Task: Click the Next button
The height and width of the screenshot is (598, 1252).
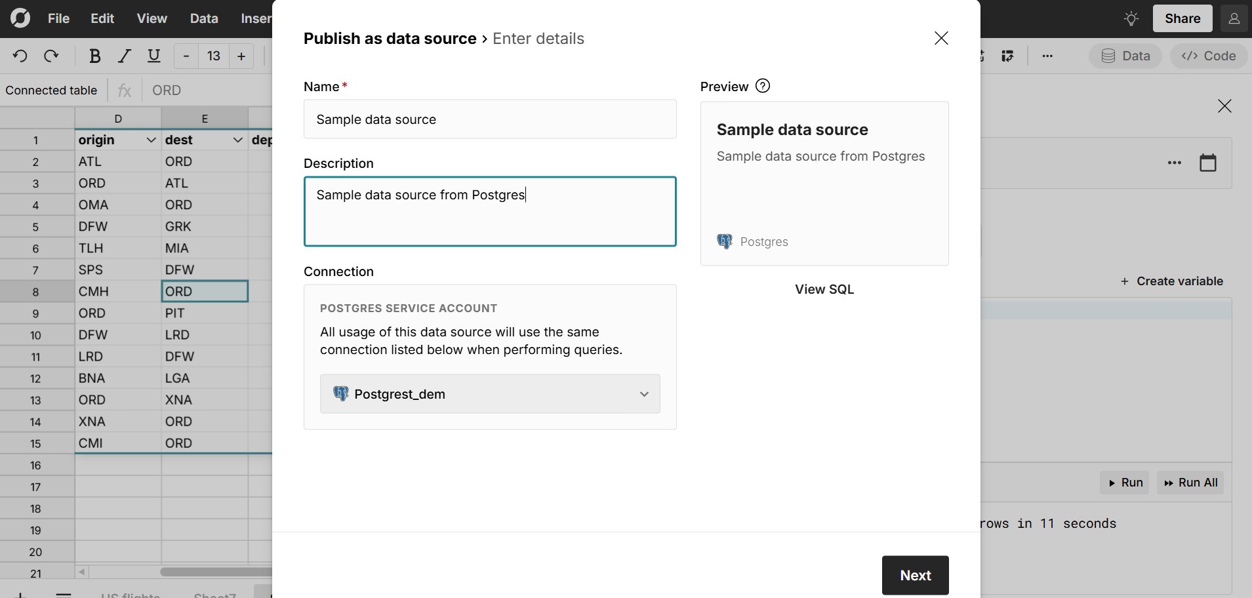Action: click(915, 575)
